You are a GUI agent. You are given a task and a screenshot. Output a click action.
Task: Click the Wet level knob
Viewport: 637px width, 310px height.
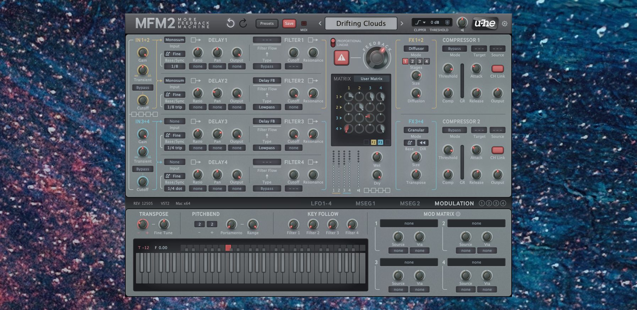pyautogui.click(x=377, y=156)
